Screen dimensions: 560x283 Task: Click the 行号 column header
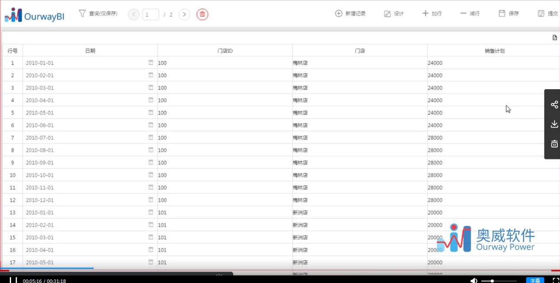click(12, 51)
